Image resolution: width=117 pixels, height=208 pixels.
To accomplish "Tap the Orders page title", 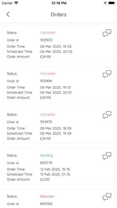I will coord(59,14).
